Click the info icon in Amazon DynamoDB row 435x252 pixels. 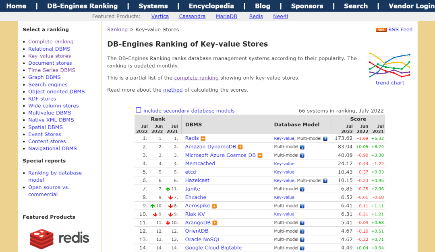point(302,147)
